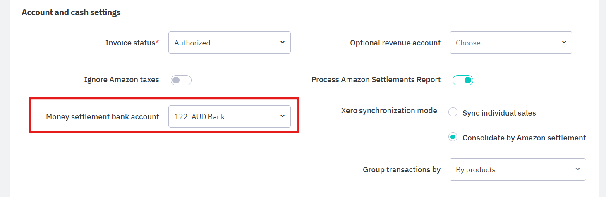Click the Ignore Amazon taxes label
The height and width of the screenshot is (197, 606).
tap(121, 80)
